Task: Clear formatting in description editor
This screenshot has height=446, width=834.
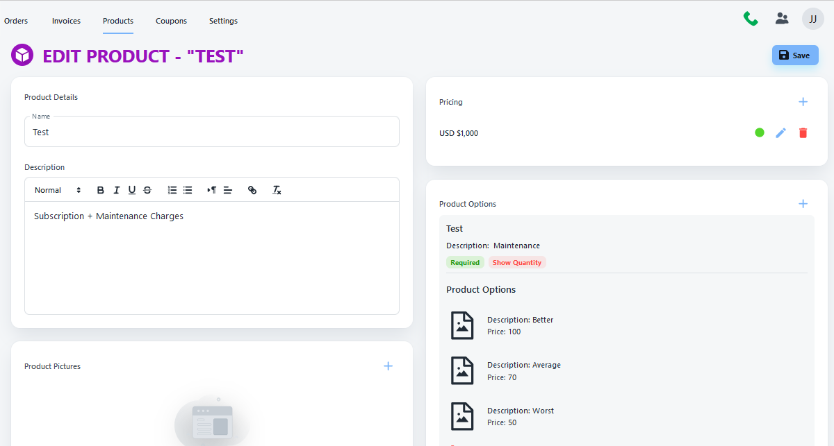Action: point(277,190)
